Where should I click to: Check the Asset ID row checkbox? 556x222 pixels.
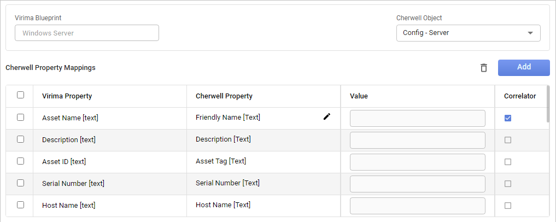tap(20, 161)
